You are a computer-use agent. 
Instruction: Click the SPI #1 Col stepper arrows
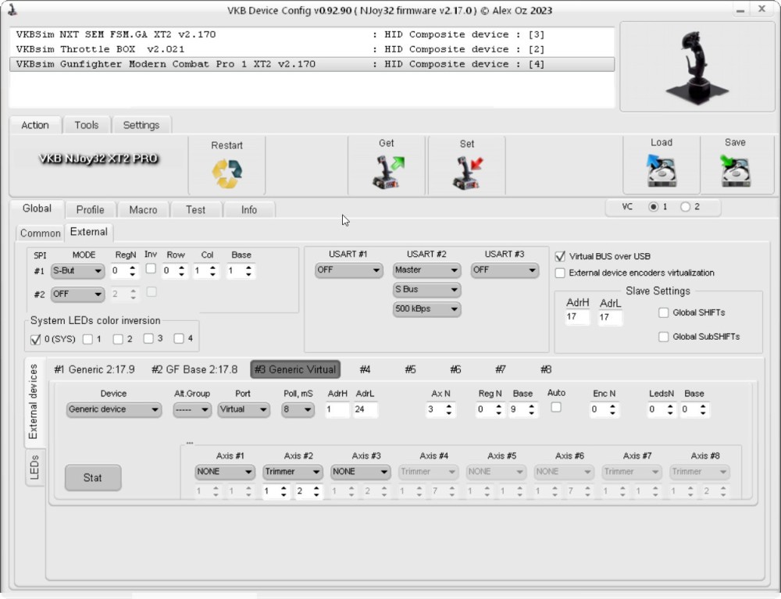[213, 271]
